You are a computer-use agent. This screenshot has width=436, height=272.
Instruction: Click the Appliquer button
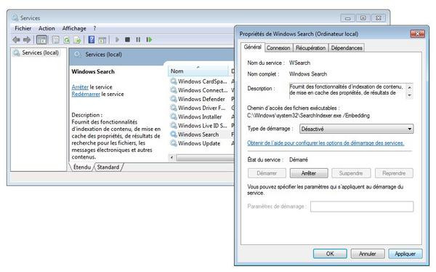tap(405, 254)
